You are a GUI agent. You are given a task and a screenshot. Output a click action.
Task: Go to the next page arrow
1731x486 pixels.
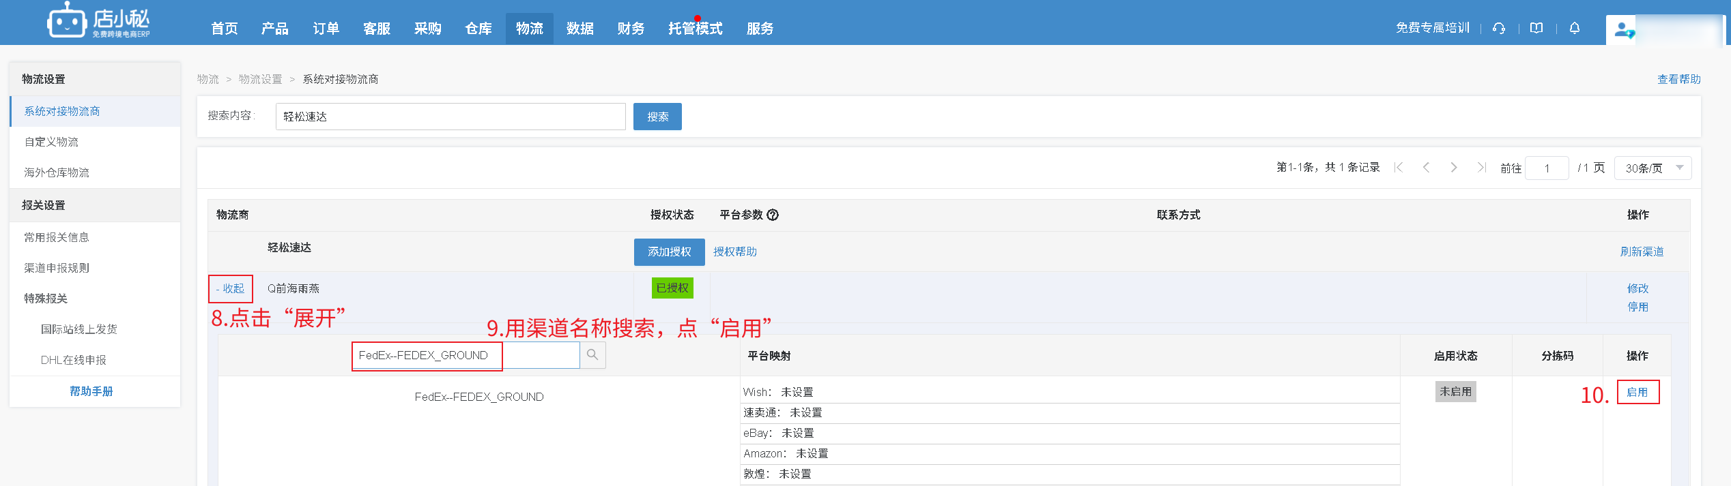point(1454,168)
